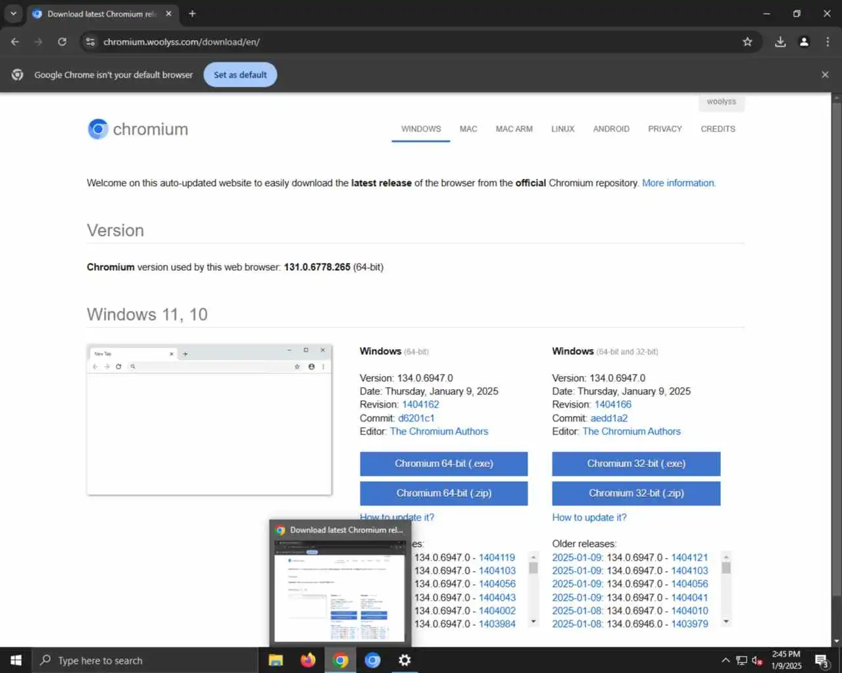Viewport: 842px width, 673px height.
Task: Open How to update it under 32-bit
Action: point(589,517)
